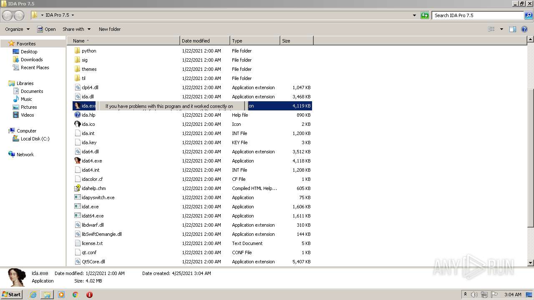Select the ida64.int file
This screenshot has height=300, width=534.
91,170
